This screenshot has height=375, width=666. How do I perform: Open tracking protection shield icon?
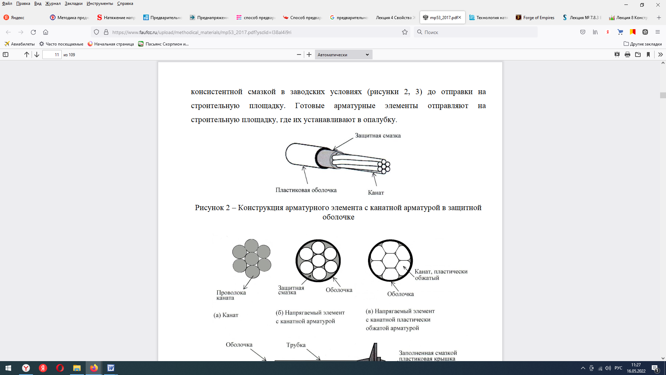click(x=96, y=32)
